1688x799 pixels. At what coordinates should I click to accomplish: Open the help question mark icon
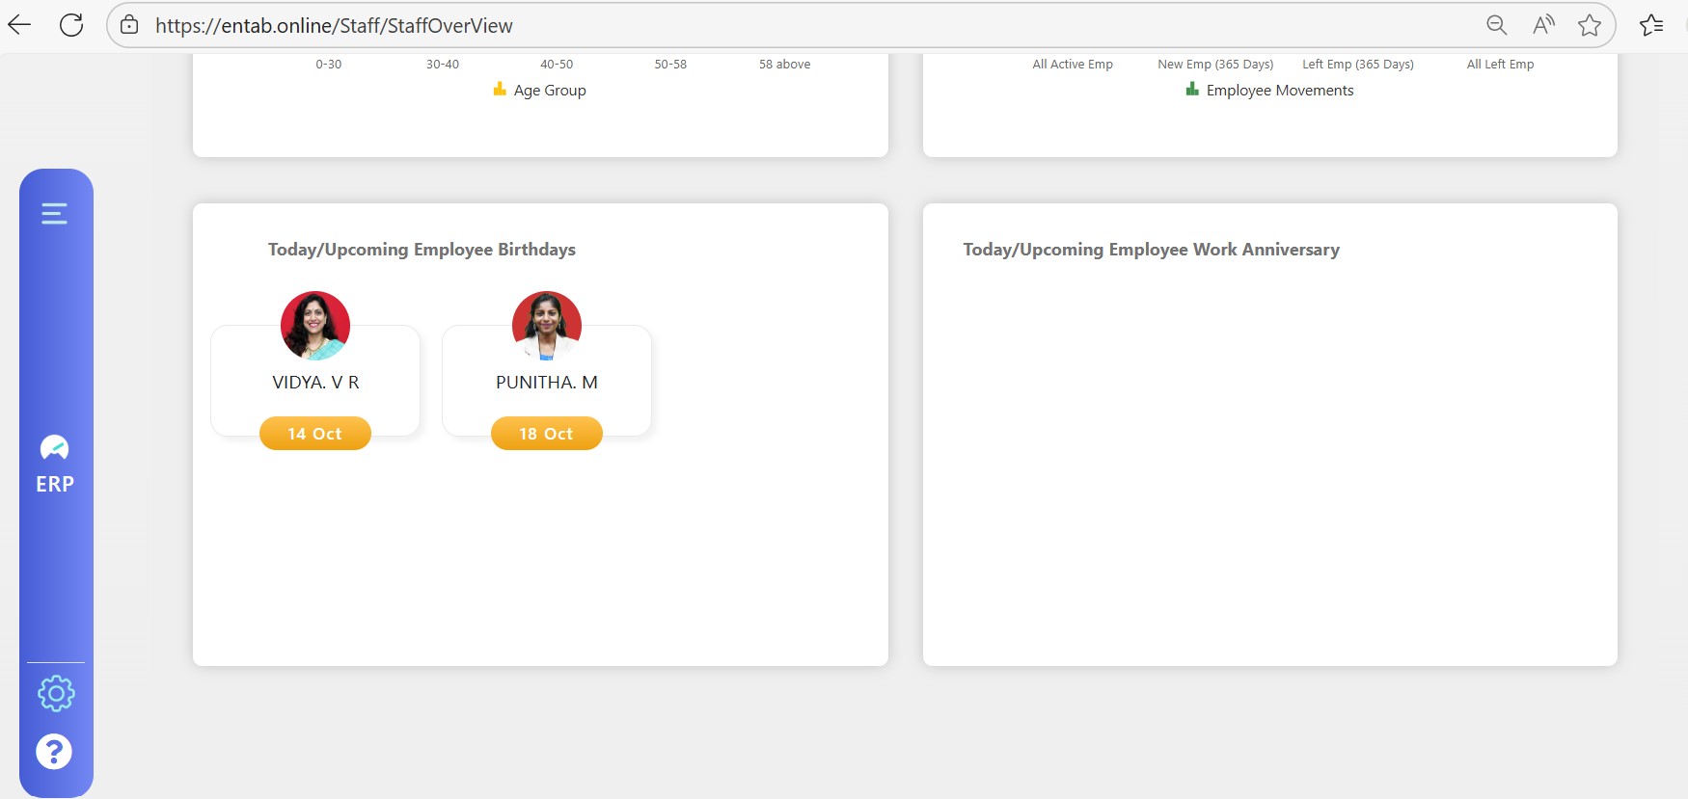(54, 752)
